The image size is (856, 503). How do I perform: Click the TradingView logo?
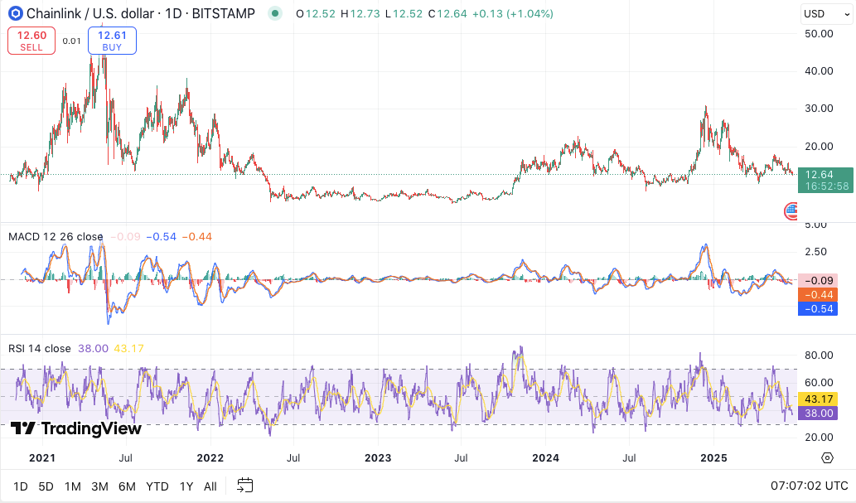coord(76,428)
